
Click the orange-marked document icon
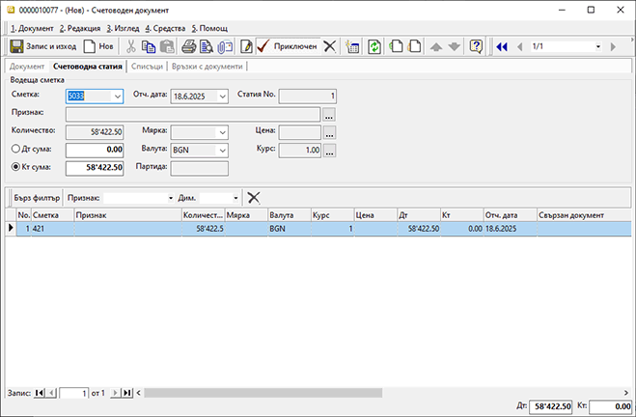pos(414,46)
